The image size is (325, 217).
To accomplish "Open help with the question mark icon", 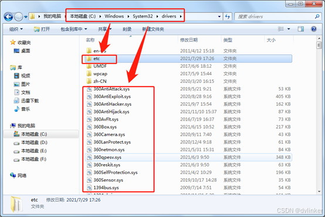I will point(314,29).
